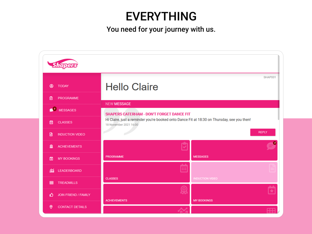Click the Classes calendar icon in sidebar

tap(51, 122)
